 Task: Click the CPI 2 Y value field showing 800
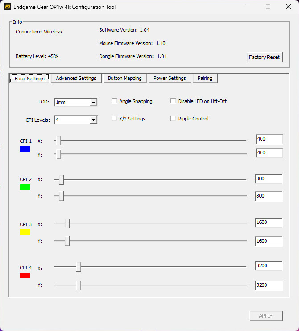pyautogui.click(x=269, y=196)
